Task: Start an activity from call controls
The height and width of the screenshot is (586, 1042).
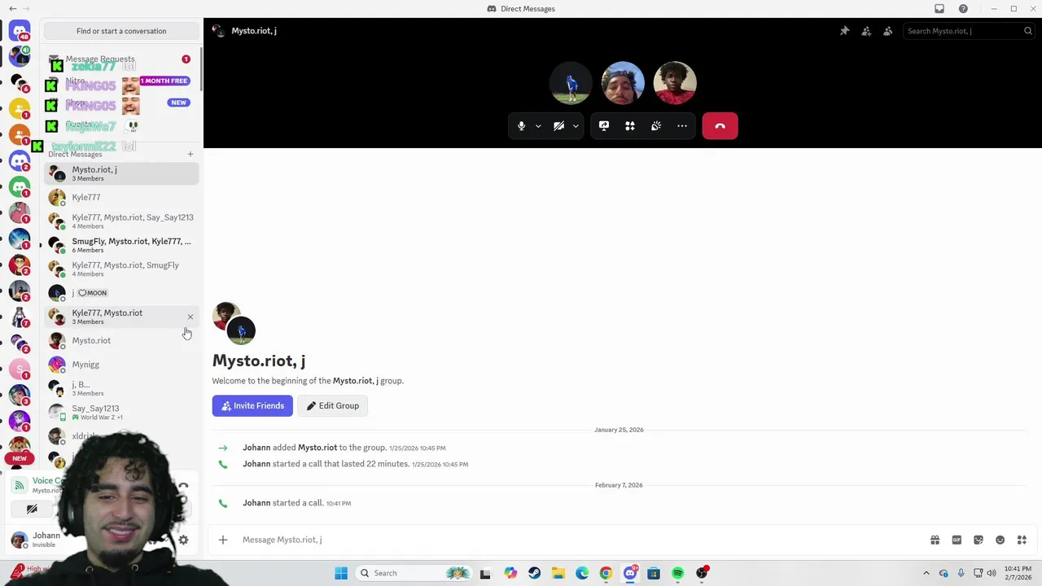Action: click(x=630, y=126)
